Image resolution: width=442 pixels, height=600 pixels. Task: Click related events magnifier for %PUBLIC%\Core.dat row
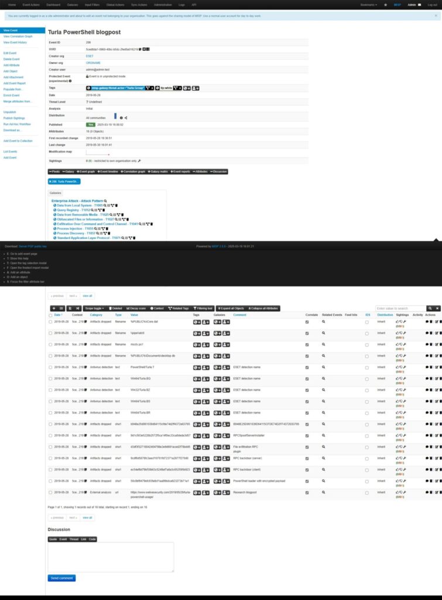(x=323, y=322)
